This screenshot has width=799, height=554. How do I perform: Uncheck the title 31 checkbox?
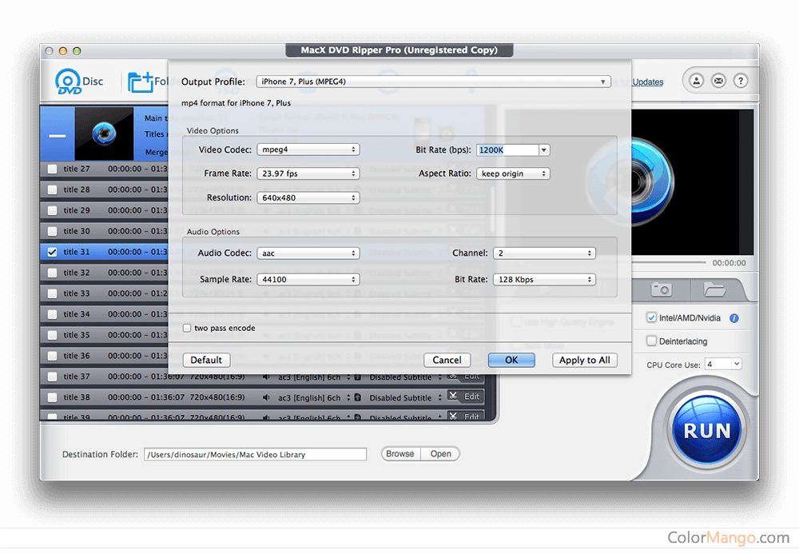52,252
